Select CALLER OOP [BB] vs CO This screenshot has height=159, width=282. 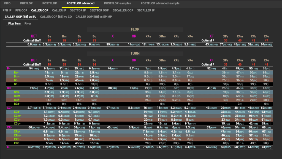click(56, 17)
